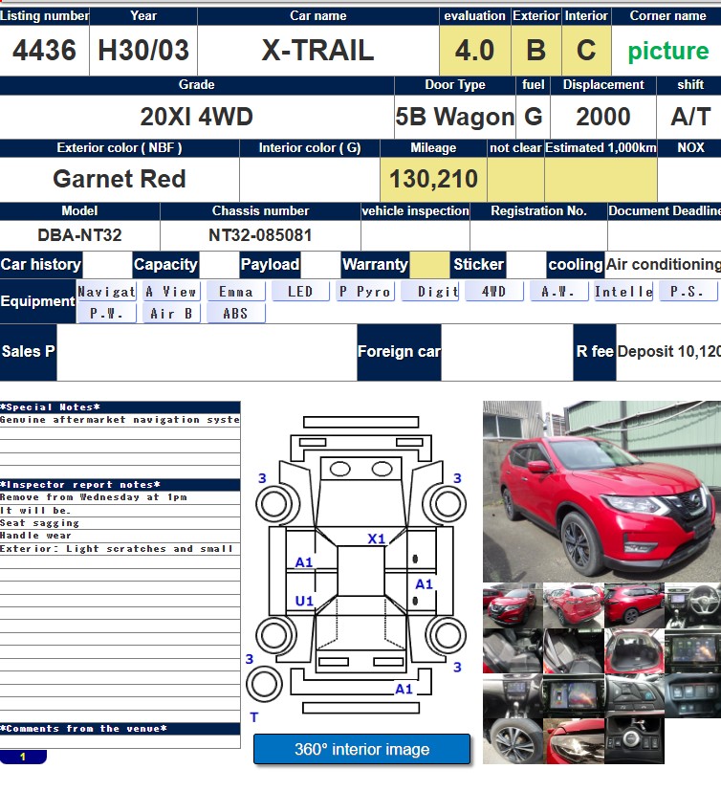Open the steering wheel interior thumbnail
721x791 pixels.
pos(692,605)
